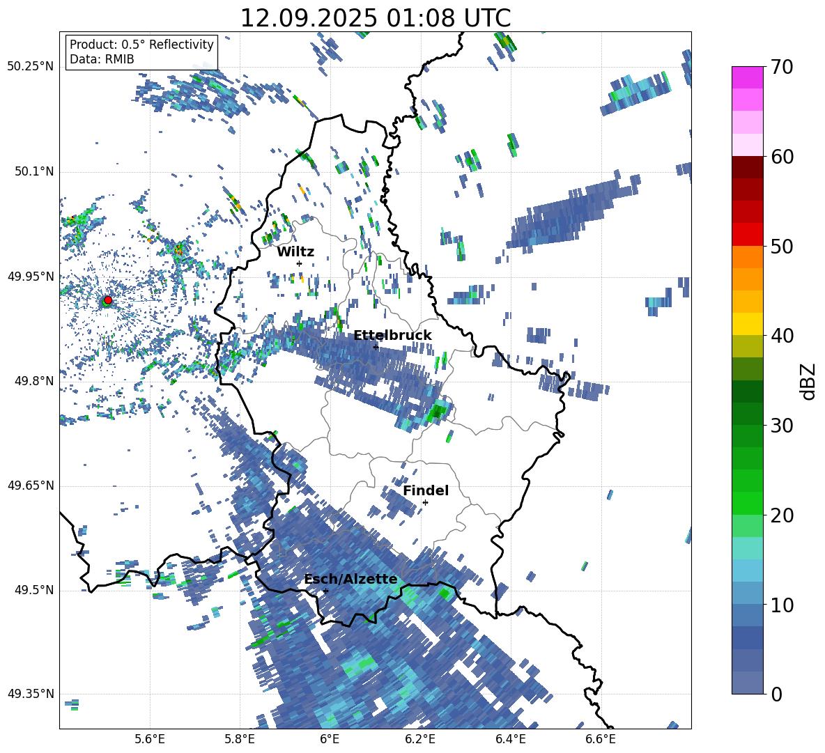Click the magenta top colorbar swatch
Screen dimensions: 825x753
pos(747,77)
